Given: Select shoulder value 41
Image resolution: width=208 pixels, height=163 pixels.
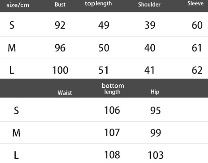Looking at the screenshot, I should point(150,70).
